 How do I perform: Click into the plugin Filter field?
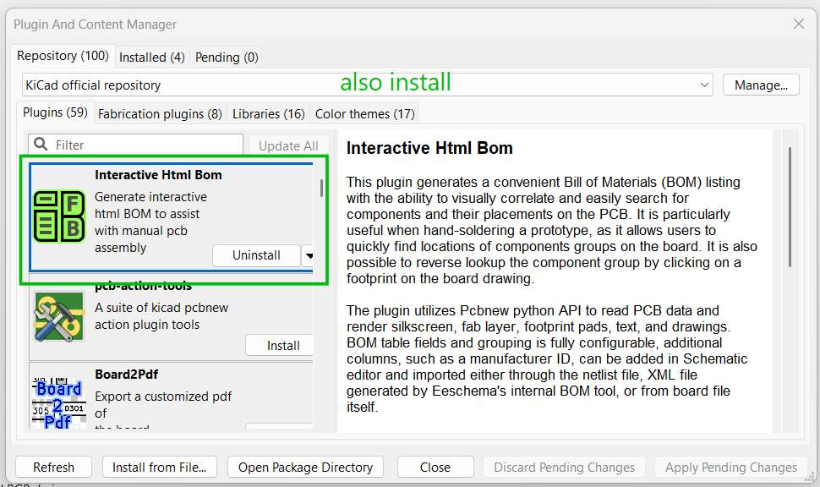[144, 145]
